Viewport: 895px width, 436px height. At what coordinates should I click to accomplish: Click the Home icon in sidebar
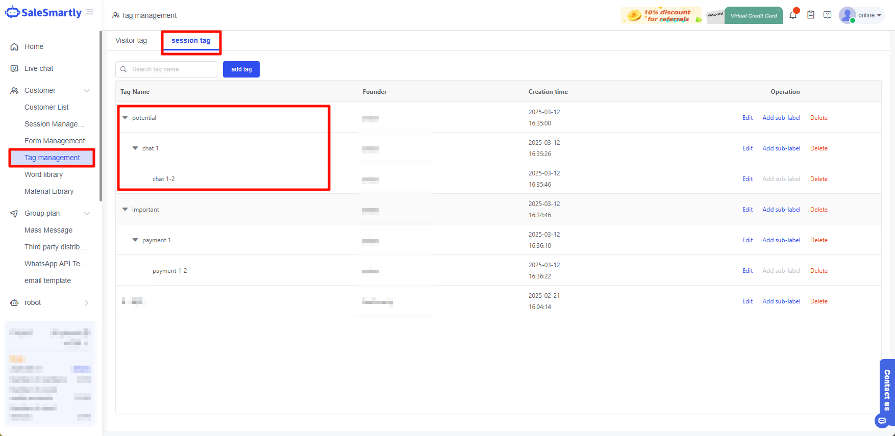point(14,47)
